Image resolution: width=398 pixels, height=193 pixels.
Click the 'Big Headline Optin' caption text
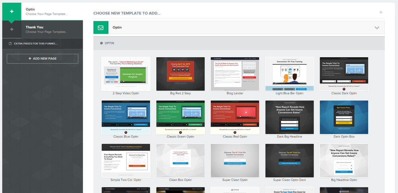click(344, 180)
